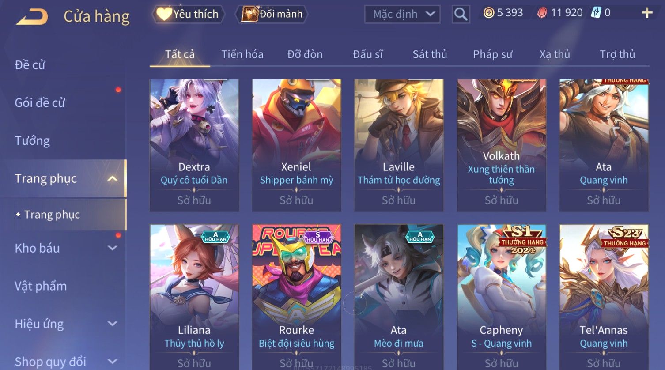This screenshot has width=665, height=370.
Task: Open Đổi mảnh fragment exchange
Action: coord(272,14)
